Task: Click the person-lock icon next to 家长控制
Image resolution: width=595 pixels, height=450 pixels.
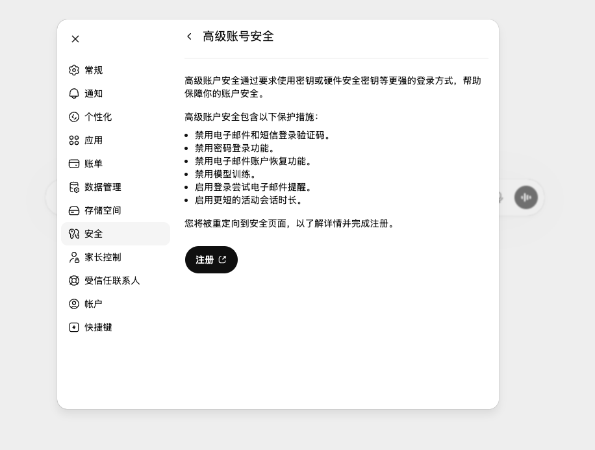Action: [74, 257]
